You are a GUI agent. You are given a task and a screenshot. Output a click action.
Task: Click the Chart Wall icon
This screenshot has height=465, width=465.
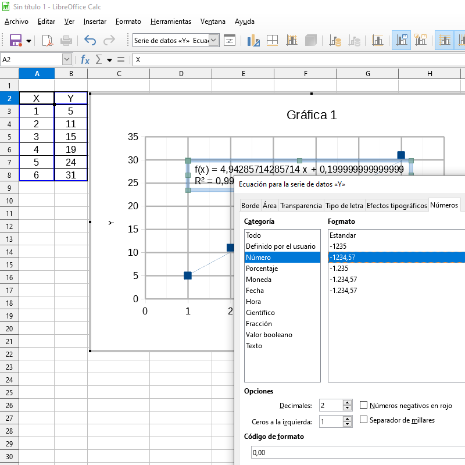coord(292,40)
